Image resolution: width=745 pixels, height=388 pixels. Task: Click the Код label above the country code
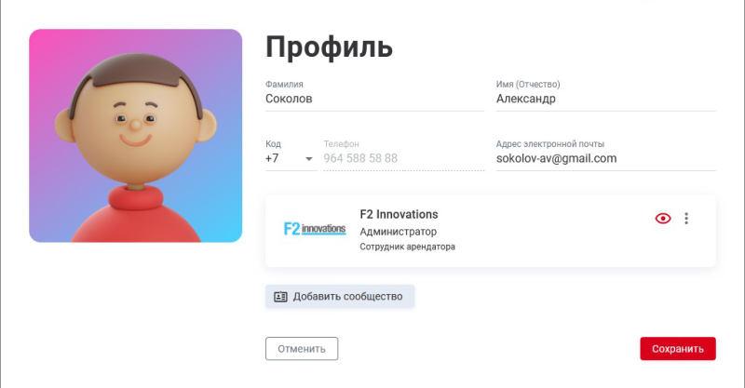pyautogui.click(x=273, y=144)
